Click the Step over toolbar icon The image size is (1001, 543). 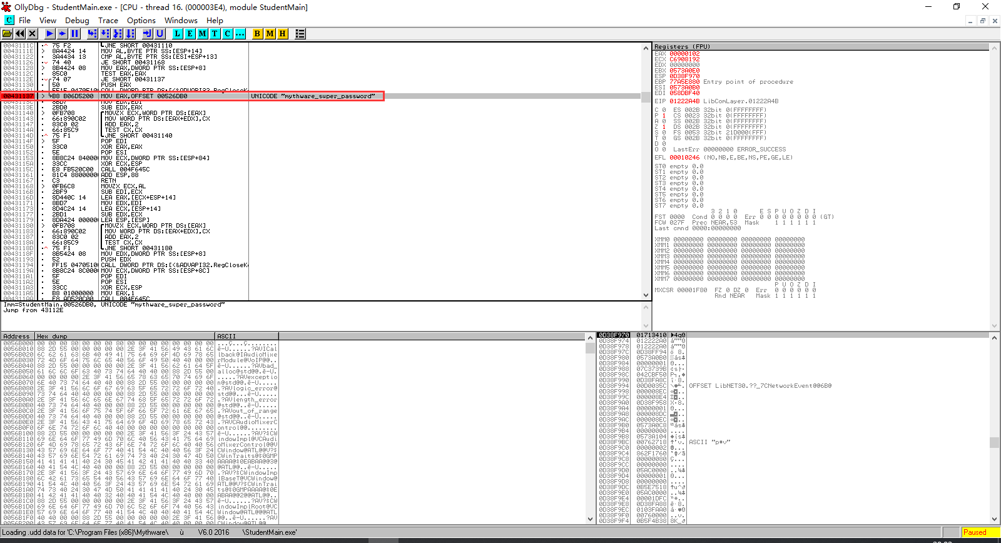click(105, 34)
